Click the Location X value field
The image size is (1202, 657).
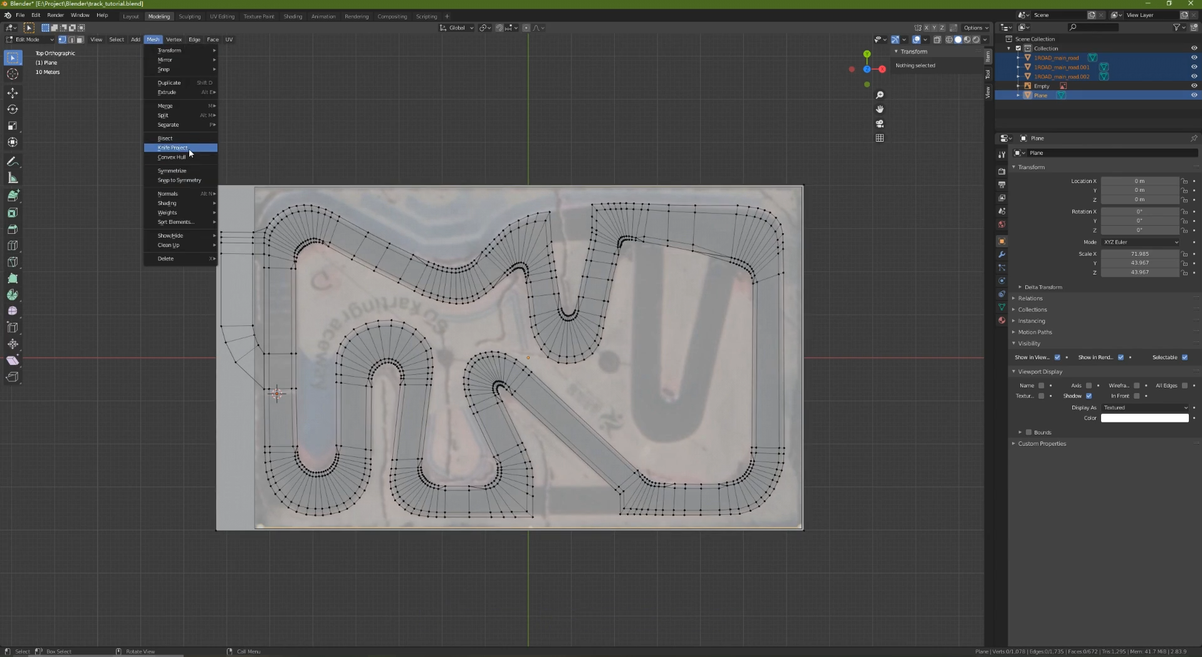[x=1140, y=181]
